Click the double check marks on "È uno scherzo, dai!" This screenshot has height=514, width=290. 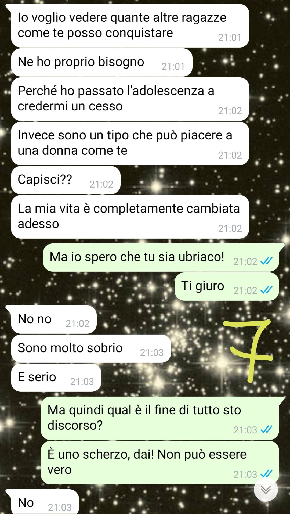(x=267, y=474)
